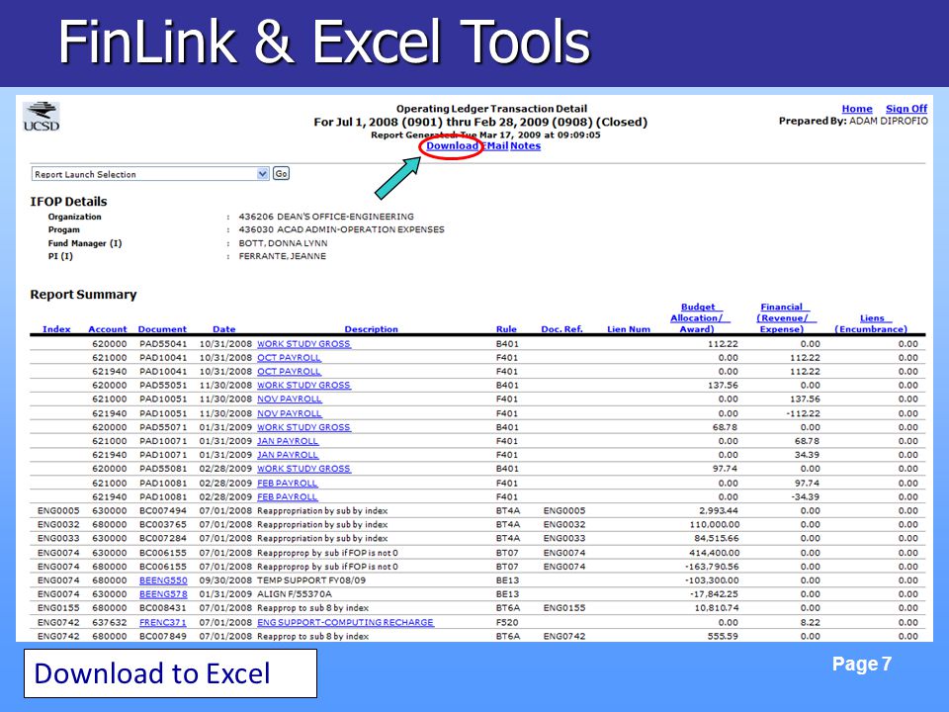
Task: Sort by Financial Revenue/Expense column header
Action: tap(784, 317)
